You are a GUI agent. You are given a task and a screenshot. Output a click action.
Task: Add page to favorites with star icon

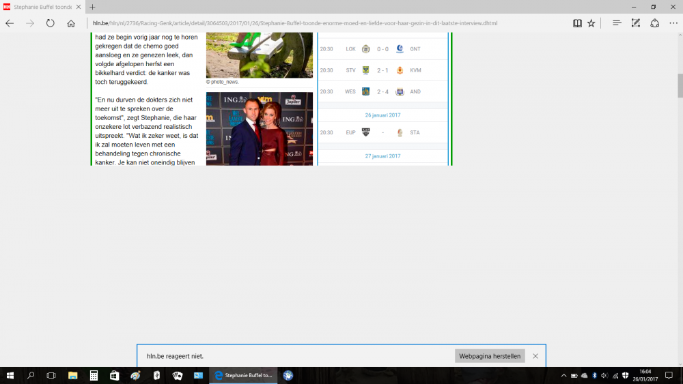click(x=591, y=23)
